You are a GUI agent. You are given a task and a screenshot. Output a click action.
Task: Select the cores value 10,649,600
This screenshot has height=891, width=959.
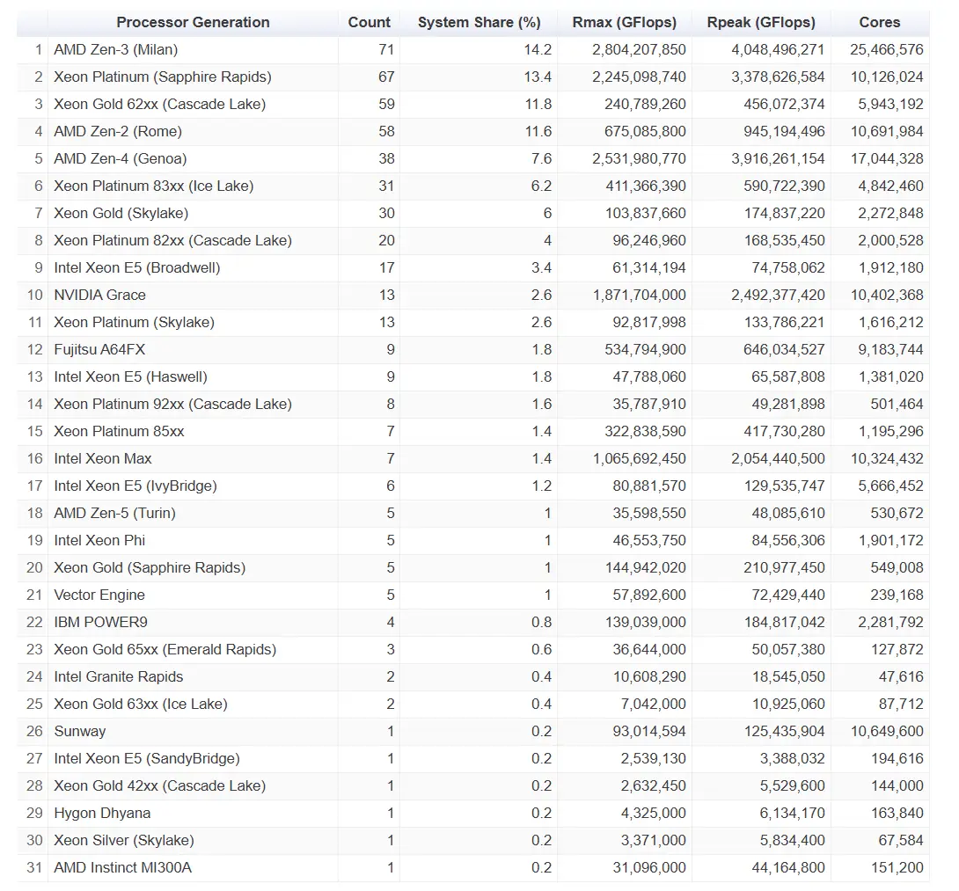point(887,732)
